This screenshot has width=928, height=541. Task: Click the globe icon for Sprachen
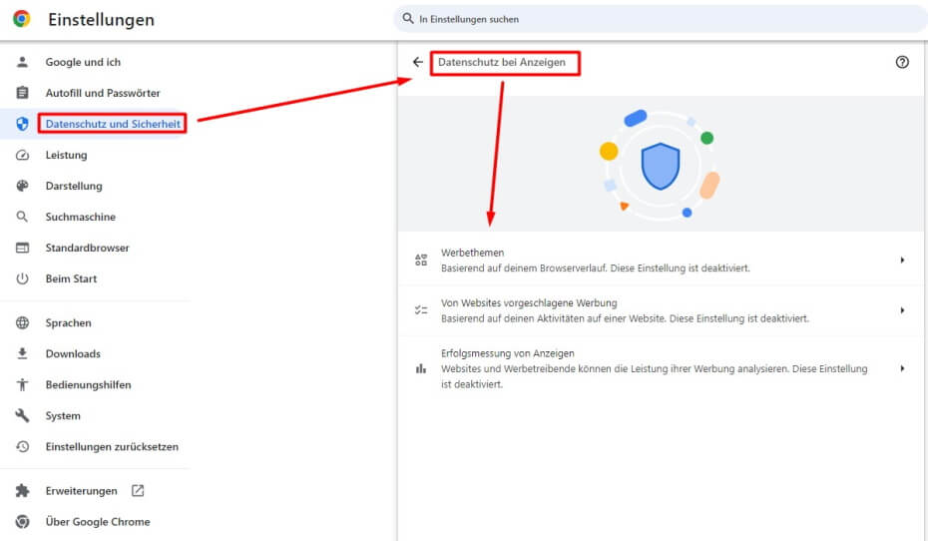[22, 322]
